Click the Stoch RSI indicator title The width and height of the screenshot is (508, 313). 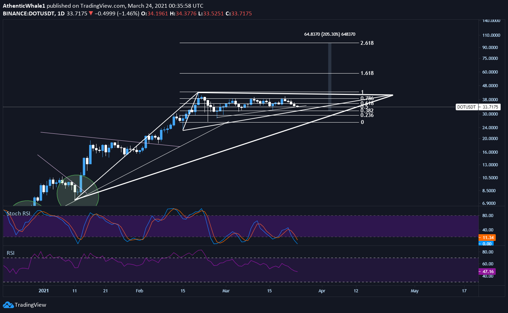[x=19, y=213]
